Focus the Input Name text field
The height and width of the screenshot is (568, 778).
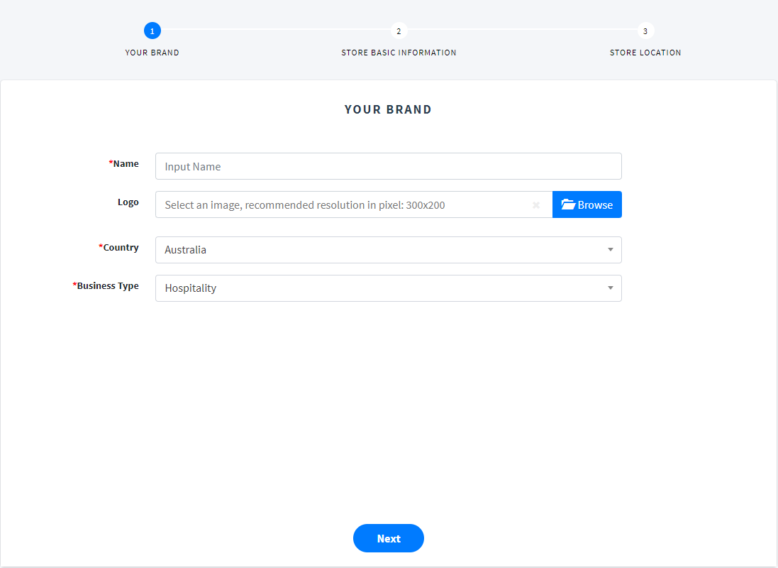point(388,166)
